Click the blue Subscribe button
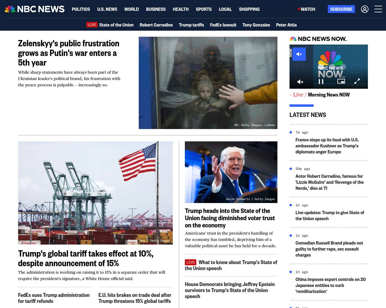 coord(341,9)
